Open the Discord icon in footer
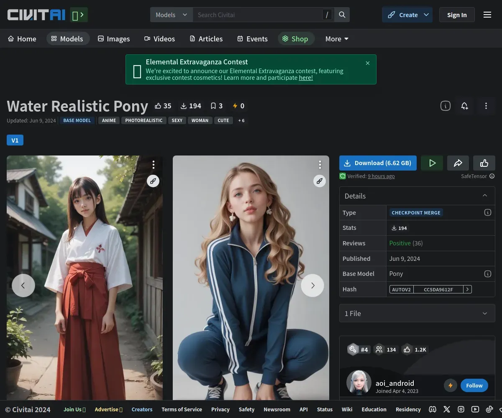 433,409
